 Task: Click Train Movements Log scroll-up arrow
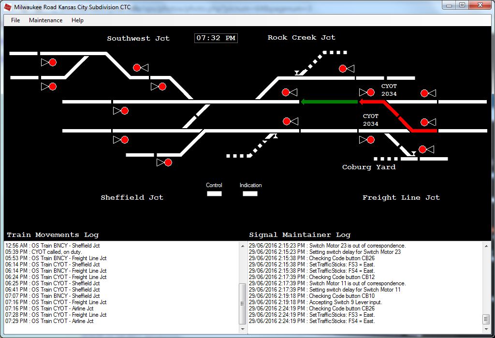(x=243, y=246)
